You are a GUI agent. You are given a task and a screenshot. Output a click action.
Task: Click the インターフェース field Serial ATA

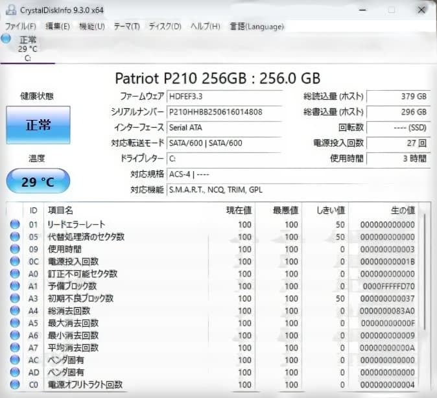coord(224,128)
